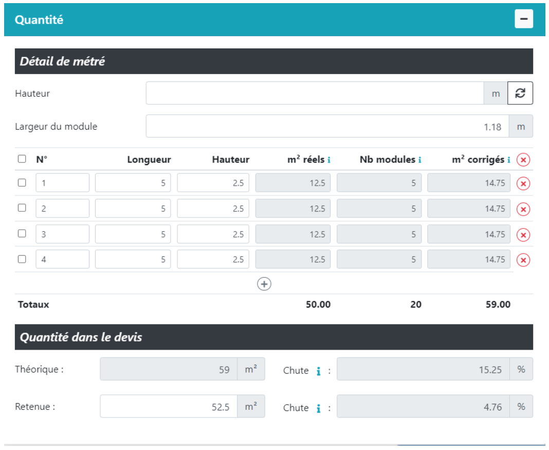Click the header red X delete icon
549x450 pixels.
pos(523,160)
